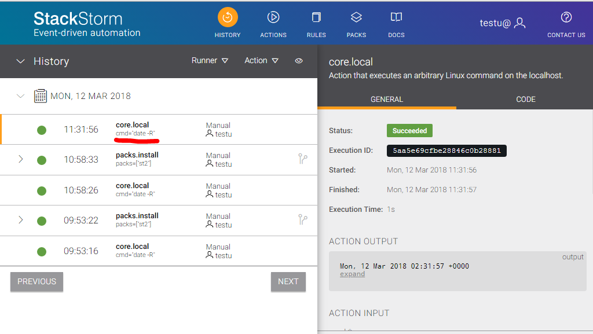Go to DOCS in top navigation
593x334 pixels.
tap(396, 35)
